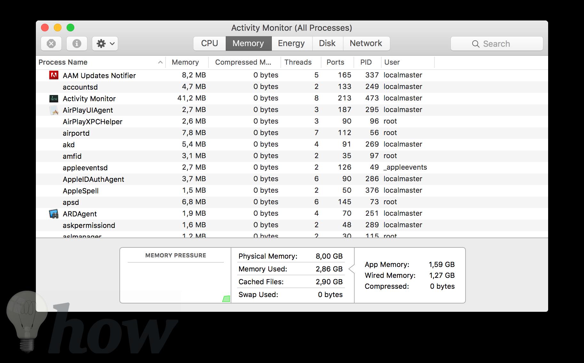The height and width of the screenshot is (363, 584).
Task: Click the search magnifier icon
Action: 476,44
